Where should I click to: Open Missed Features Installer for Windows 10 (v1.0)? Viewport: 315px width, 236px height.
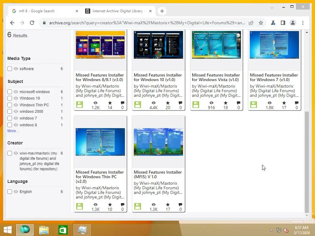[158, 77]
